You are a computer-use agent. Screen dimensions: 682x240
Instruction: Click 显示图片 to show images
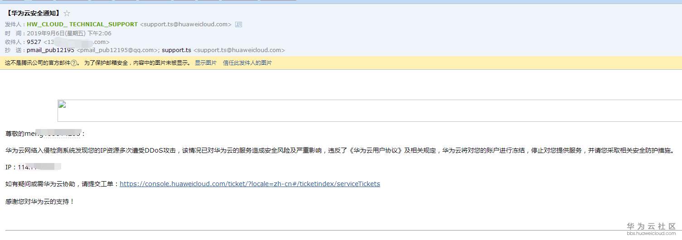click(206, 63)
